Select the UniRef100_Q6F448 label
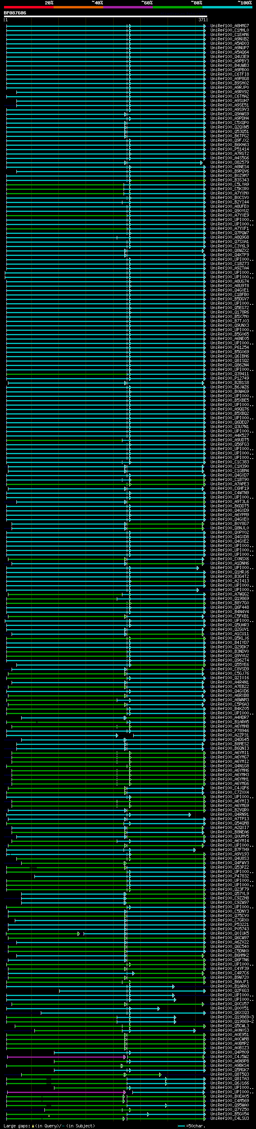 click(x=229, y=608)
